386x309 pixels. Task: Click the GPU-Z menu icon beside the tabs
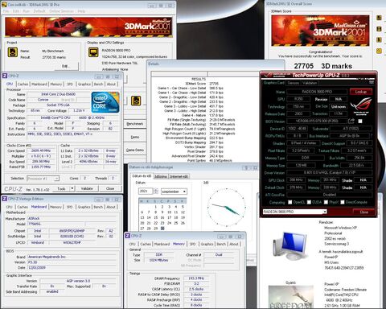(372, 83)
